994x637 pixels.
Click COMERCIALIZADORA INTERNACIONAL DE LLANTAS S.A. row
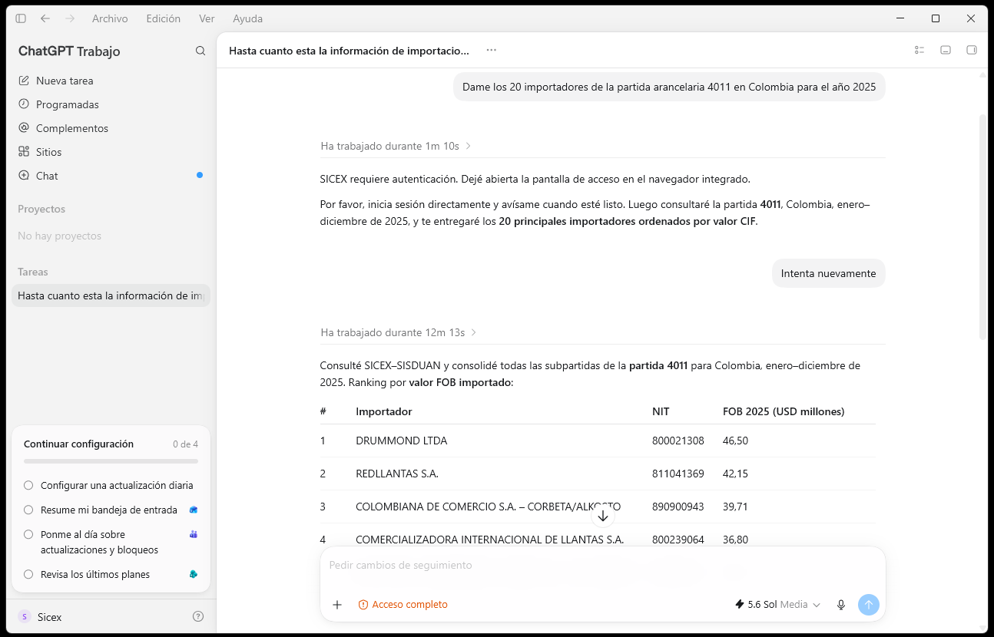tap(598, 540)
